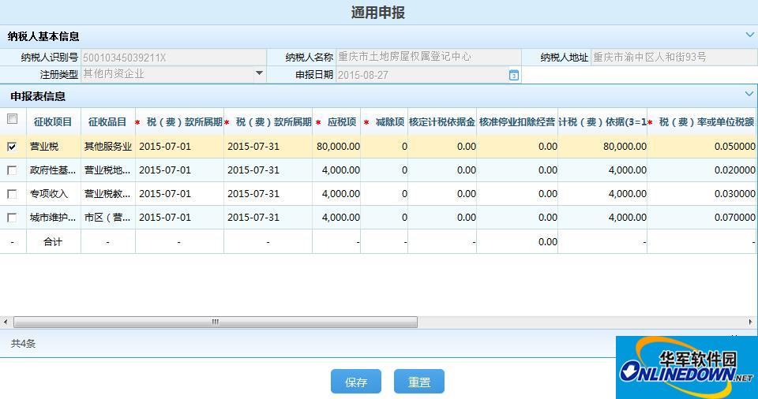This screenshot has height=399, width=758.
Task: Click the 计税(费)依据 column header
Action: point(602,122)
